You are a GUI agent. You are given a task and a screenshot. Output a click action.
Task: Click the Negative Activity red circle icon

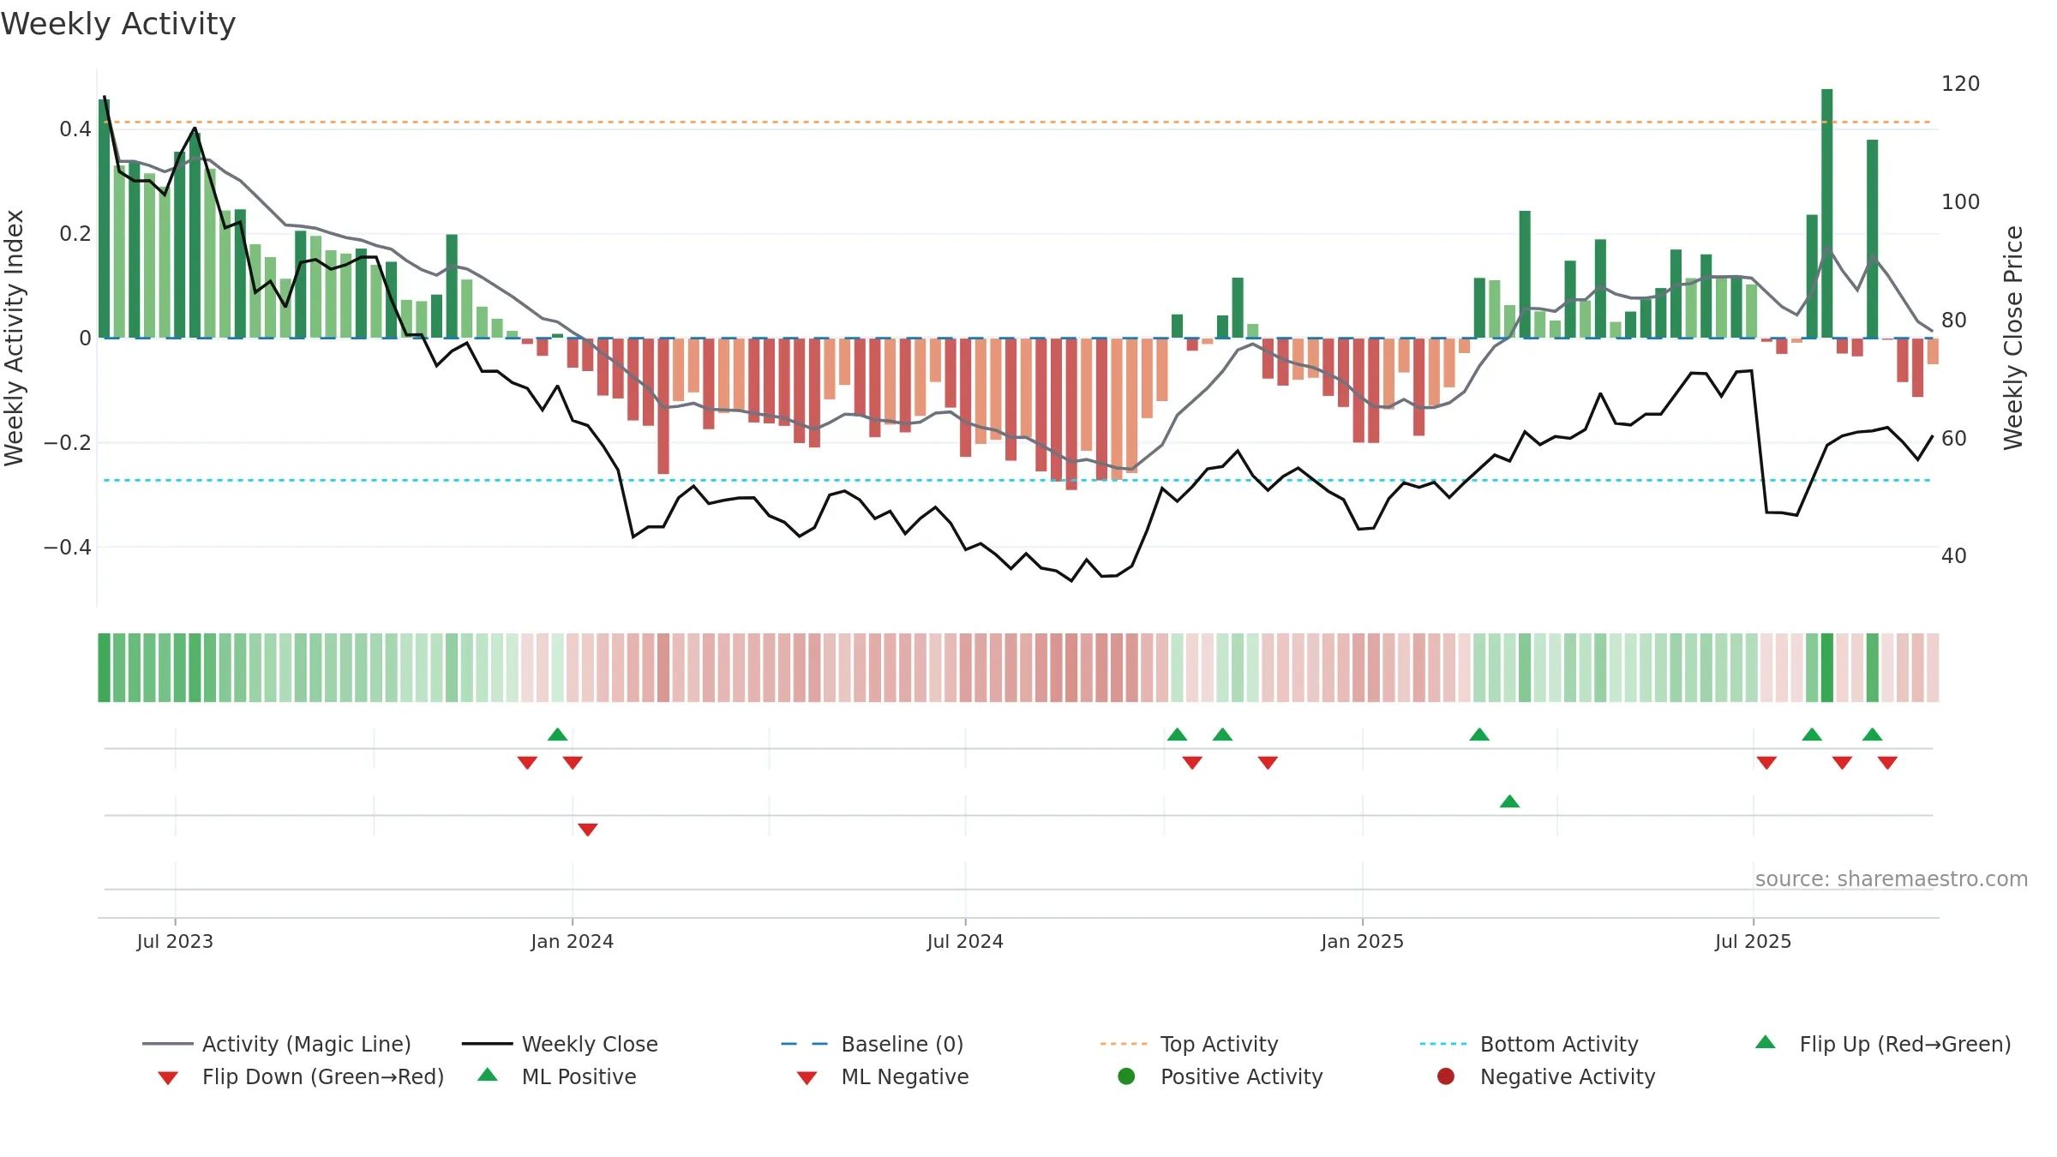[x=1446, y=1076]
